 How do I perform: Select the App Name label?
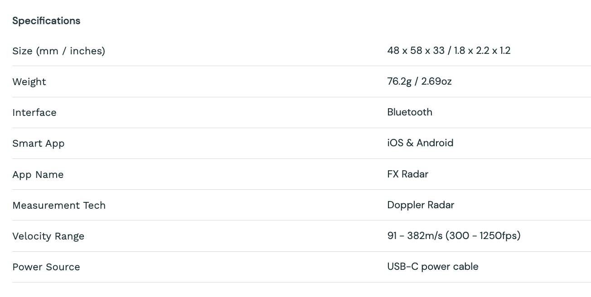(x=38, y=175)
